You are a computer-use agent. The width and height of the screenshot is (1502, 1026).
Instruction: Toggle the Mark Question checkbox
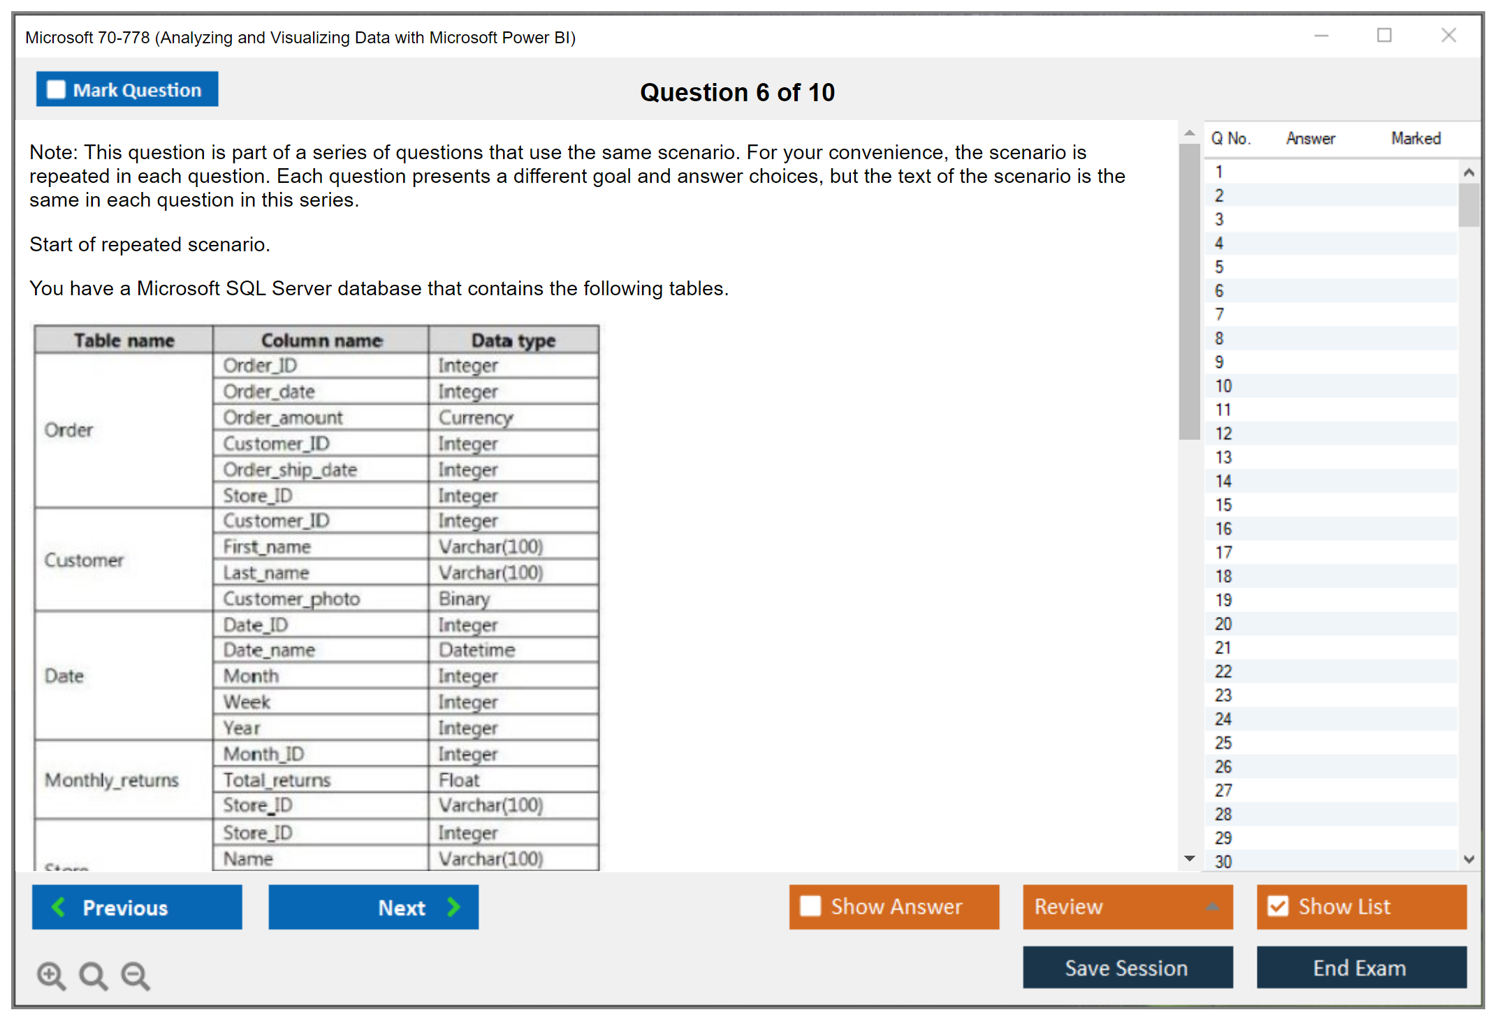[x=56, y=90]
